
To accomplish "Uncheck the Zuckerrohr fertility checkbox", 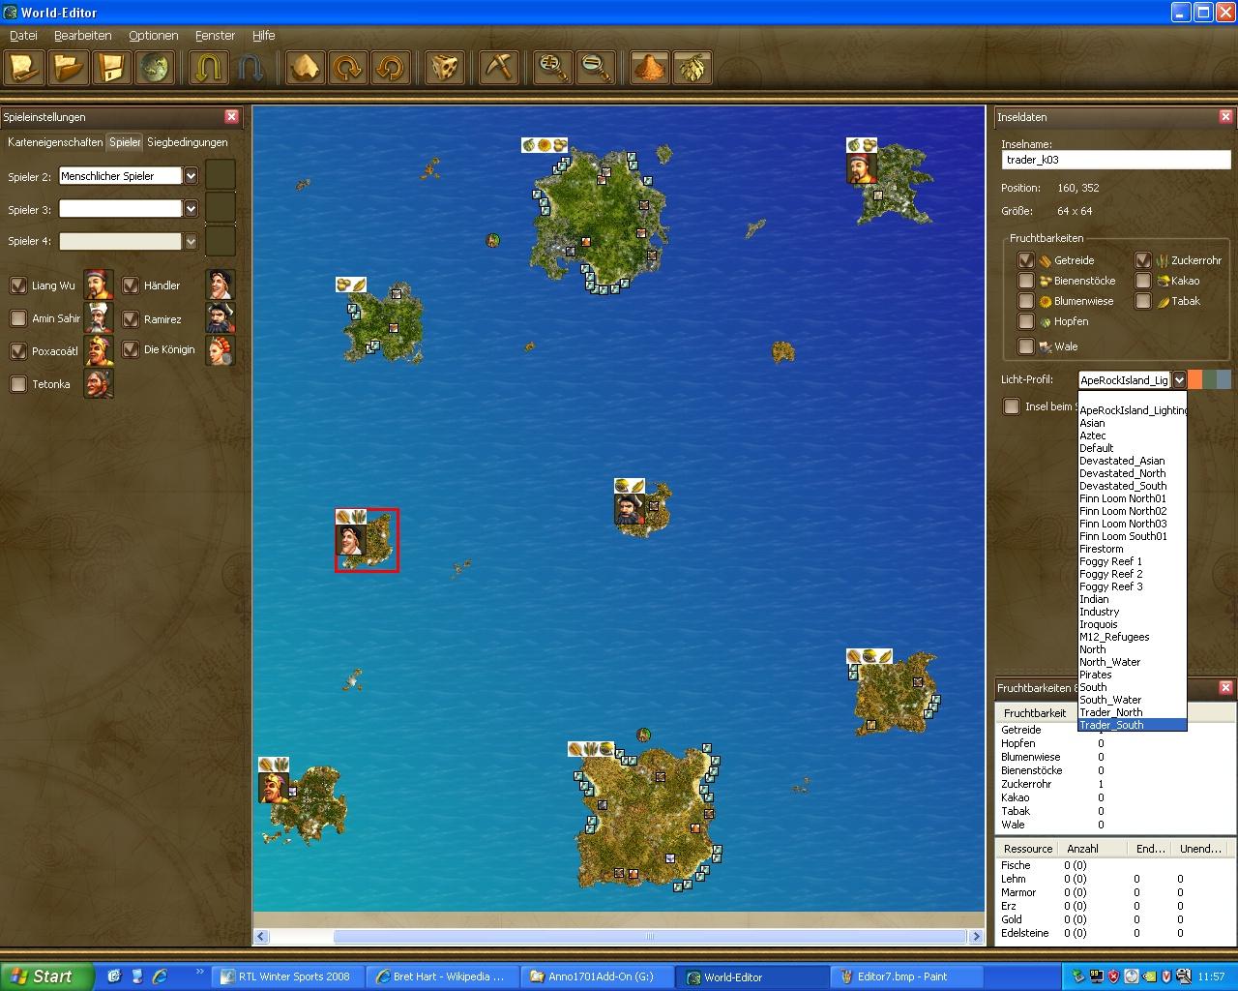I will (1143, 260).
